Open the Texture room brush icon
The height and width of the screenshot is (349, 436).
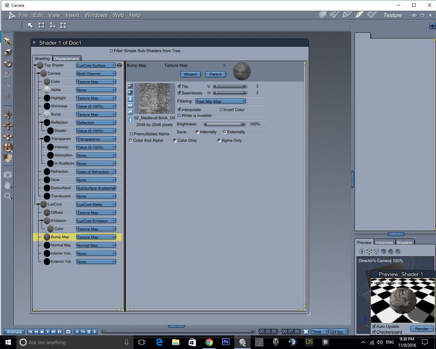tap(359, 15)
